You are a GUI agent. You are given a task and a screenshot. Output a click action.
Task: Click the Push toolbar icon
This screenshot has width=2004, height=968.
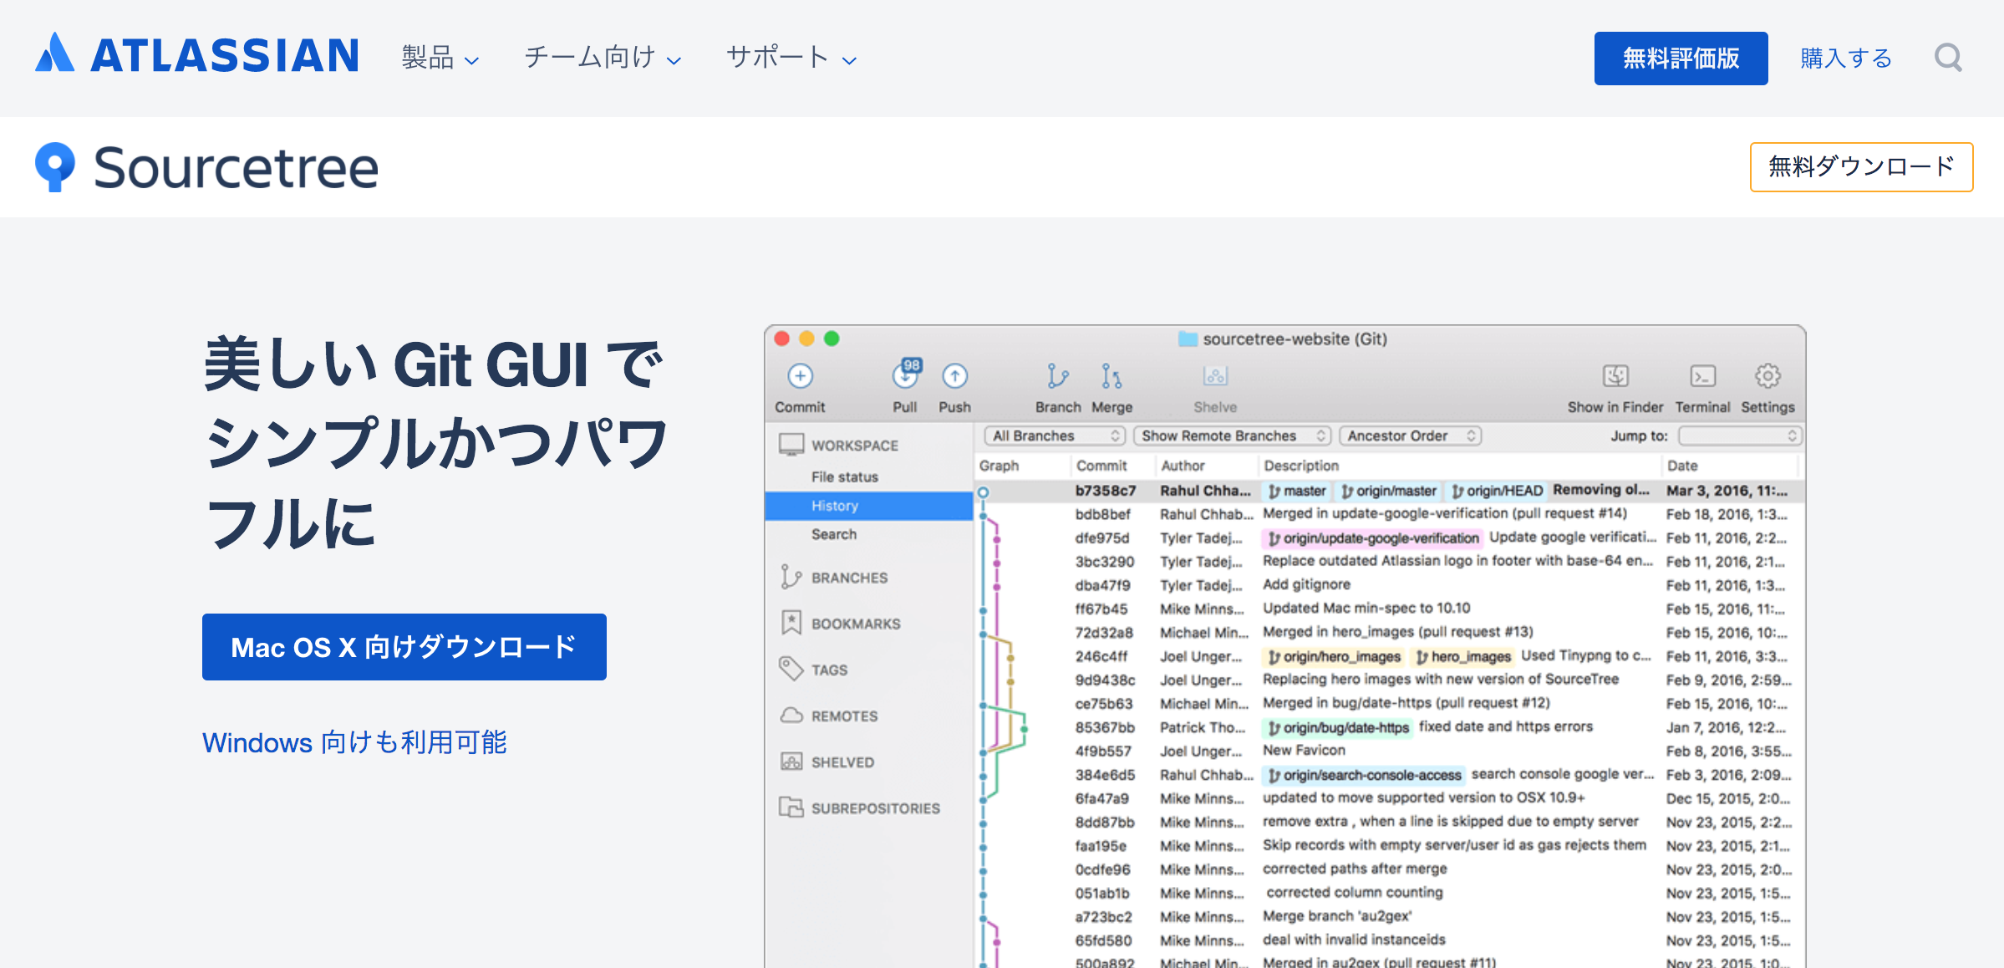(x=954, y=377)
